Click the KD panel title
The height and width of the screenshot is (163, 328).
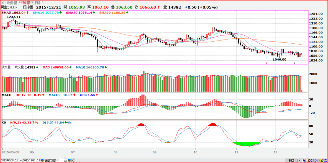pos(4,122)
